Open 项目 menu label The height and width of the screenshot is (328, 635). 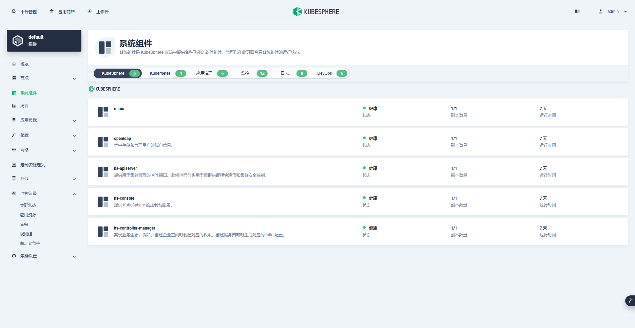[x=24, y=107]
